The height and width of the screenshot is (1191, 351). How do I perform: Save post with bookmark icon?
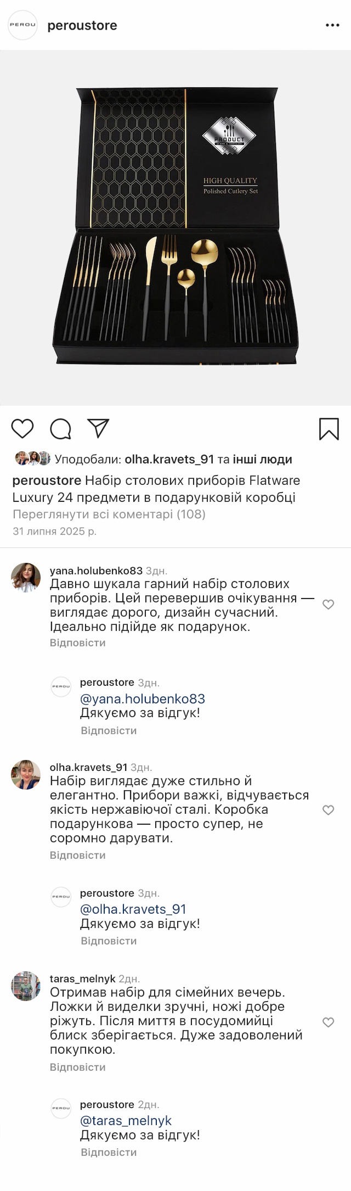point(329,429)
